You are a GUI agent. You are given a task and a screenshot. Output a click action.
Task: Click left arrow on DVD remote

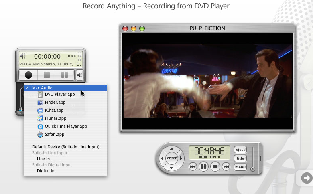coord(162,158)
